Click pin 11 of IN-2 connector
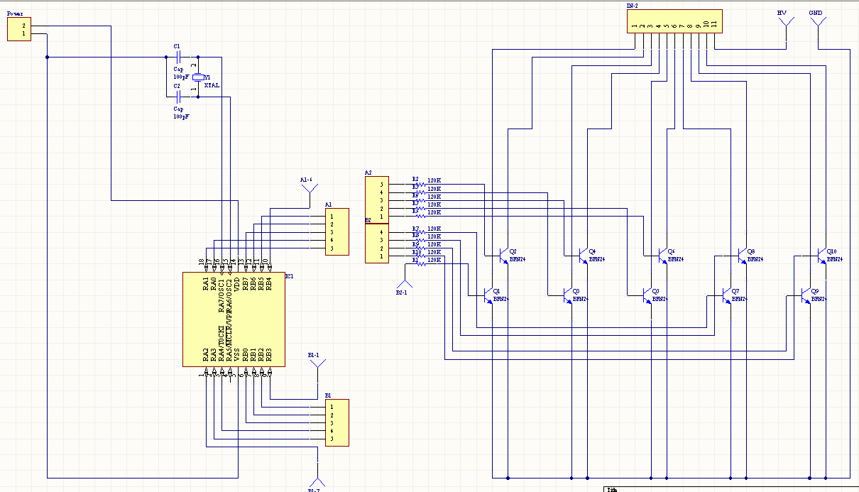Viewport: 859px width, 492px height. (x=714, y=26)
